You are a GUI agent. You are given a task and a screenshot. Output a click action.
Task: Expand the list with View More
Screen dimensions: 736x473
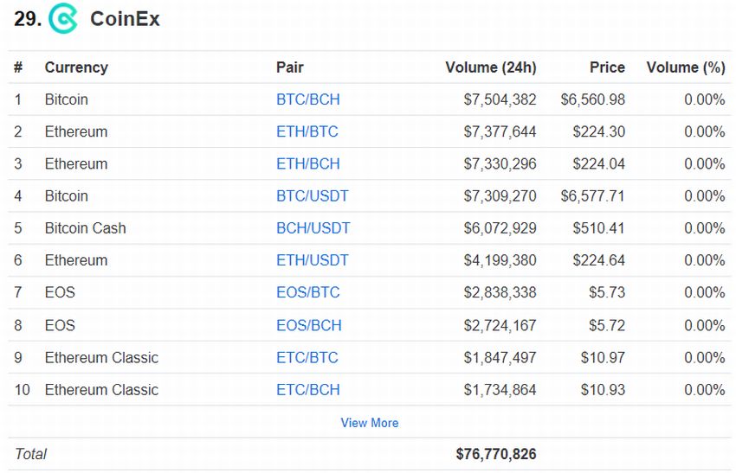(x=370, y=423)
